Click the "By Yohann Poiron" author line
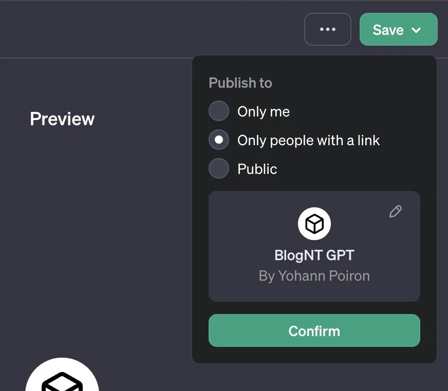The width and height of the screenshot is (448, 391). pos(314,276)
